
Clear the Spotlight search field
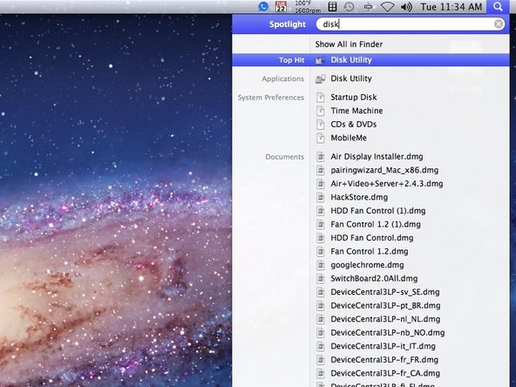[x=499, y=24]
